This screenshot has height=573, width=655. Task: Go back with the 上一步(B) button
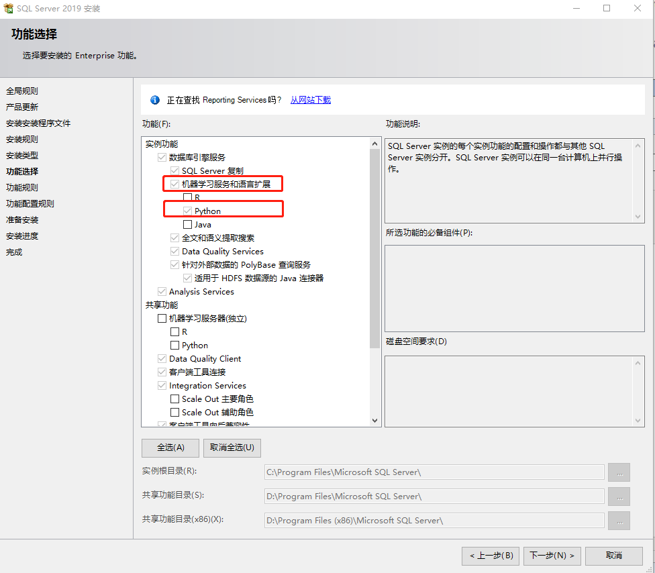pos(491,556)
